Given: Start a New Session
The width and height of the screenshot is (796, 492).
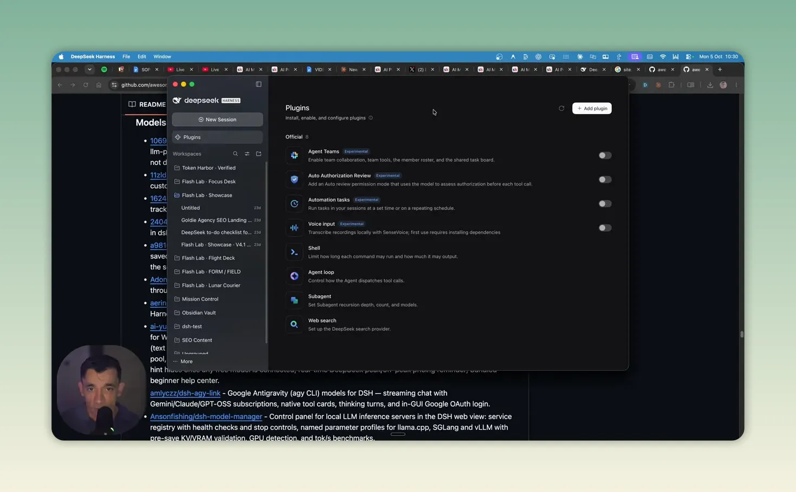Looking at the screenshot, I should coord(217,119).
